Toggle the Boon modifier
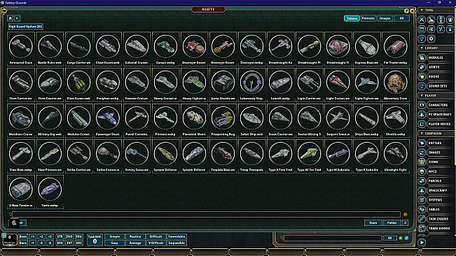Image resolution: width=456 pixels, height=256 pixels. pyautogui.click(x=23, y=236)
